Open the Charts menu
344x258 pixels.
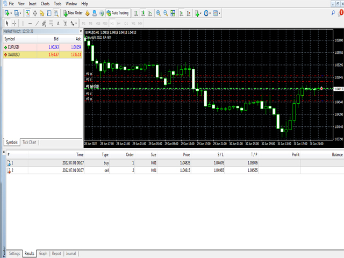(45, 4)
